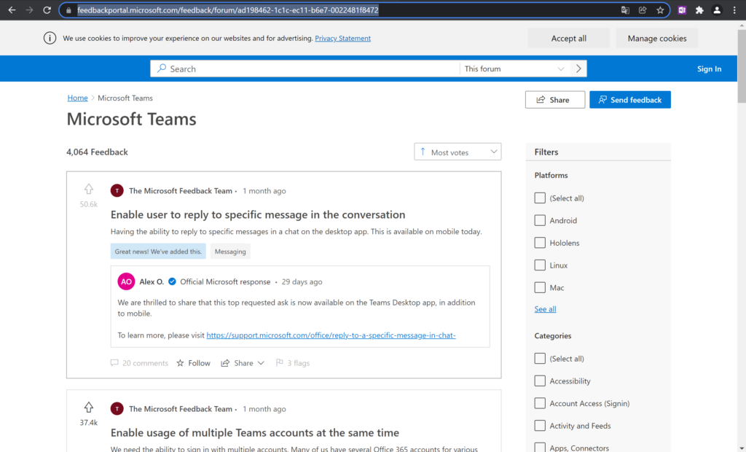
Task: Click the browser forward arrow
Action: click(x=29, y=10)
